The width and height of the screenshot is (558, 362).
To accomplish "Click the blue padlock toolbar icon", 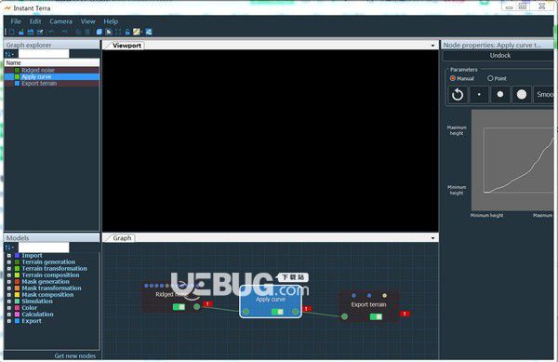I will tap(127, 32).
